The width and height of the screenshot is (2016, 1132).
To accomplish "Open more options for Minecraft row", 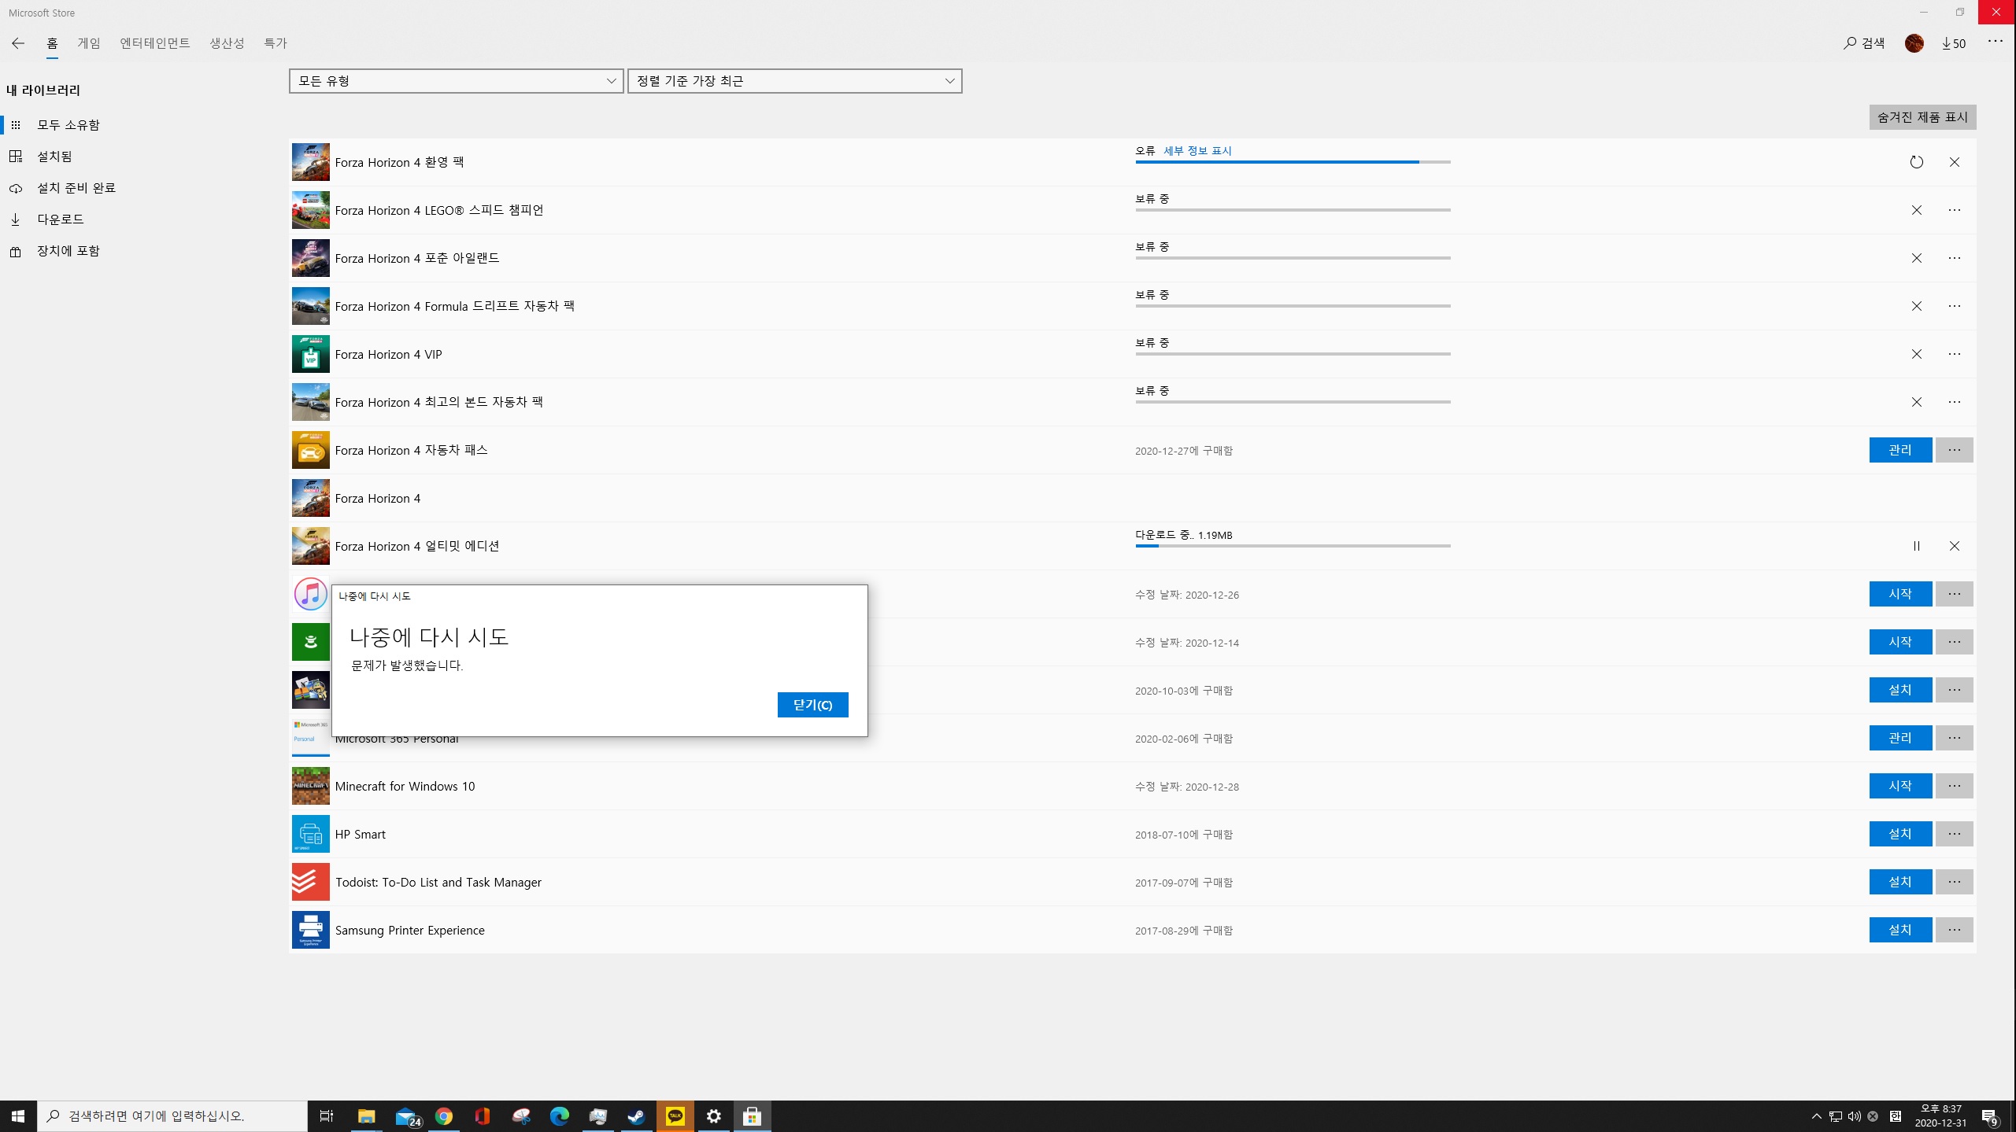I will click(x=1954, y=786).
